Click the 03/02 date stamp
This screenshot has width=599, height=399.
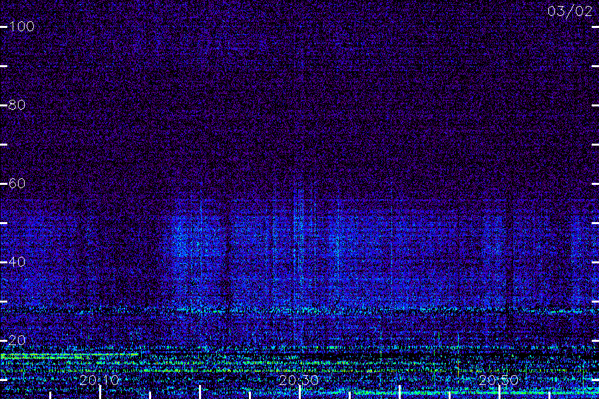[570, 11]
